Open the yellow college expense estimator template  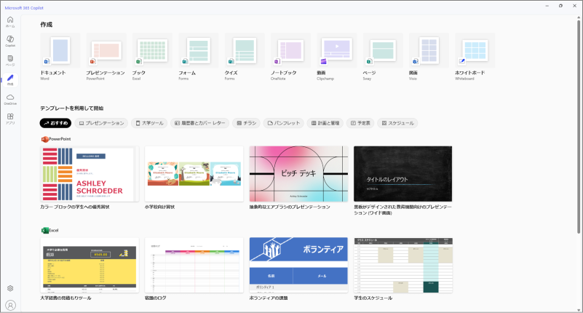pyautogui.click(x=90, y=265)
